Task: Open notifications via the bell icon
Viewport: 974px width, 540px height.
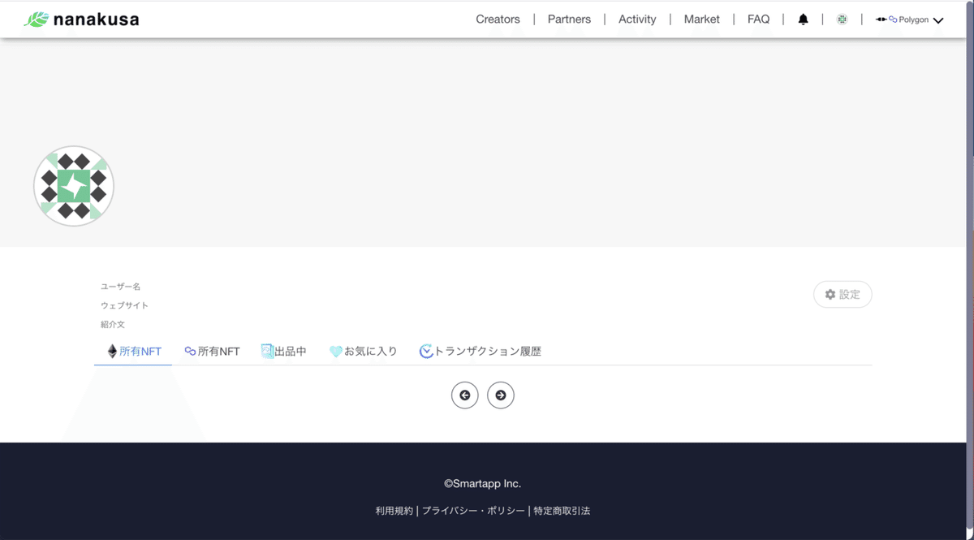Action: pos(803,19)
